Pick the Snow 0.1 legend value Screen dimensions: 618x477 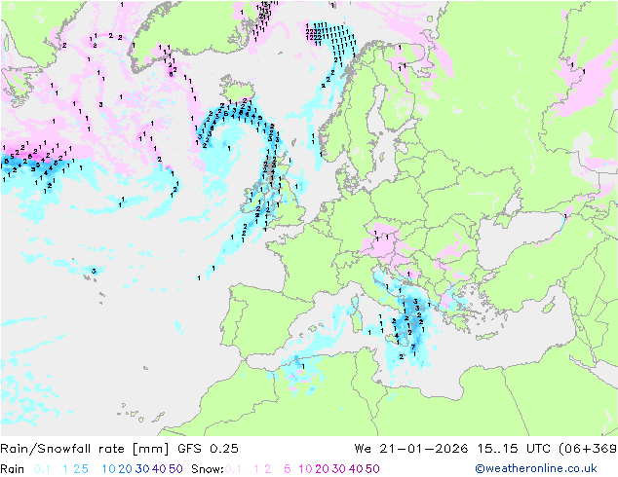233,469
